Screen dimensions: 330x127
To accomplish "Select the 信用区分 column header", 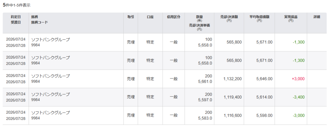I will (173, 17).
